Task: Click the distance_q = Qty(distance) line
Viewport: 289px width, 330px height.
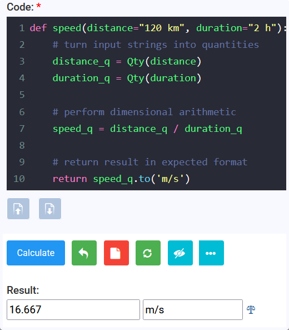Action: pos(127,61)
